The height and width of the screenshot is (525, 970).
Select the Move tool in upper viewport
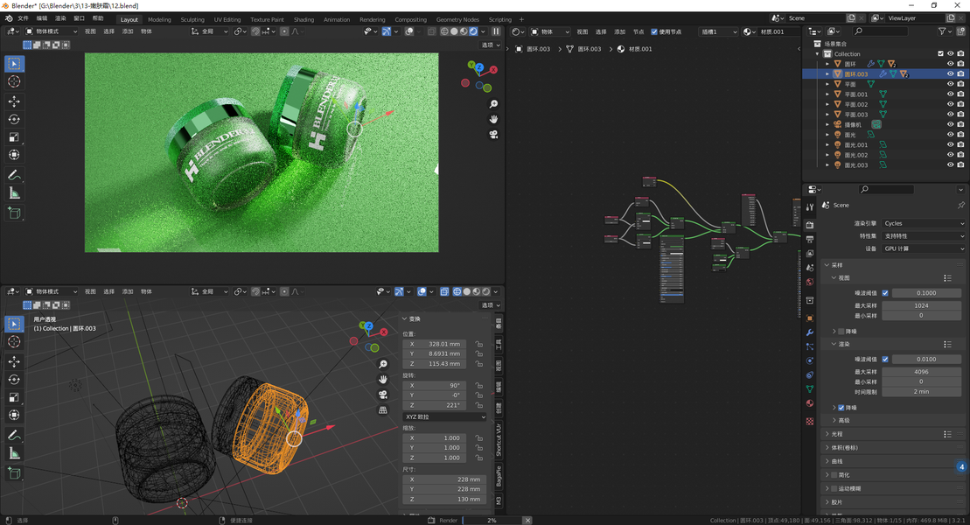(x=14, y=101)
